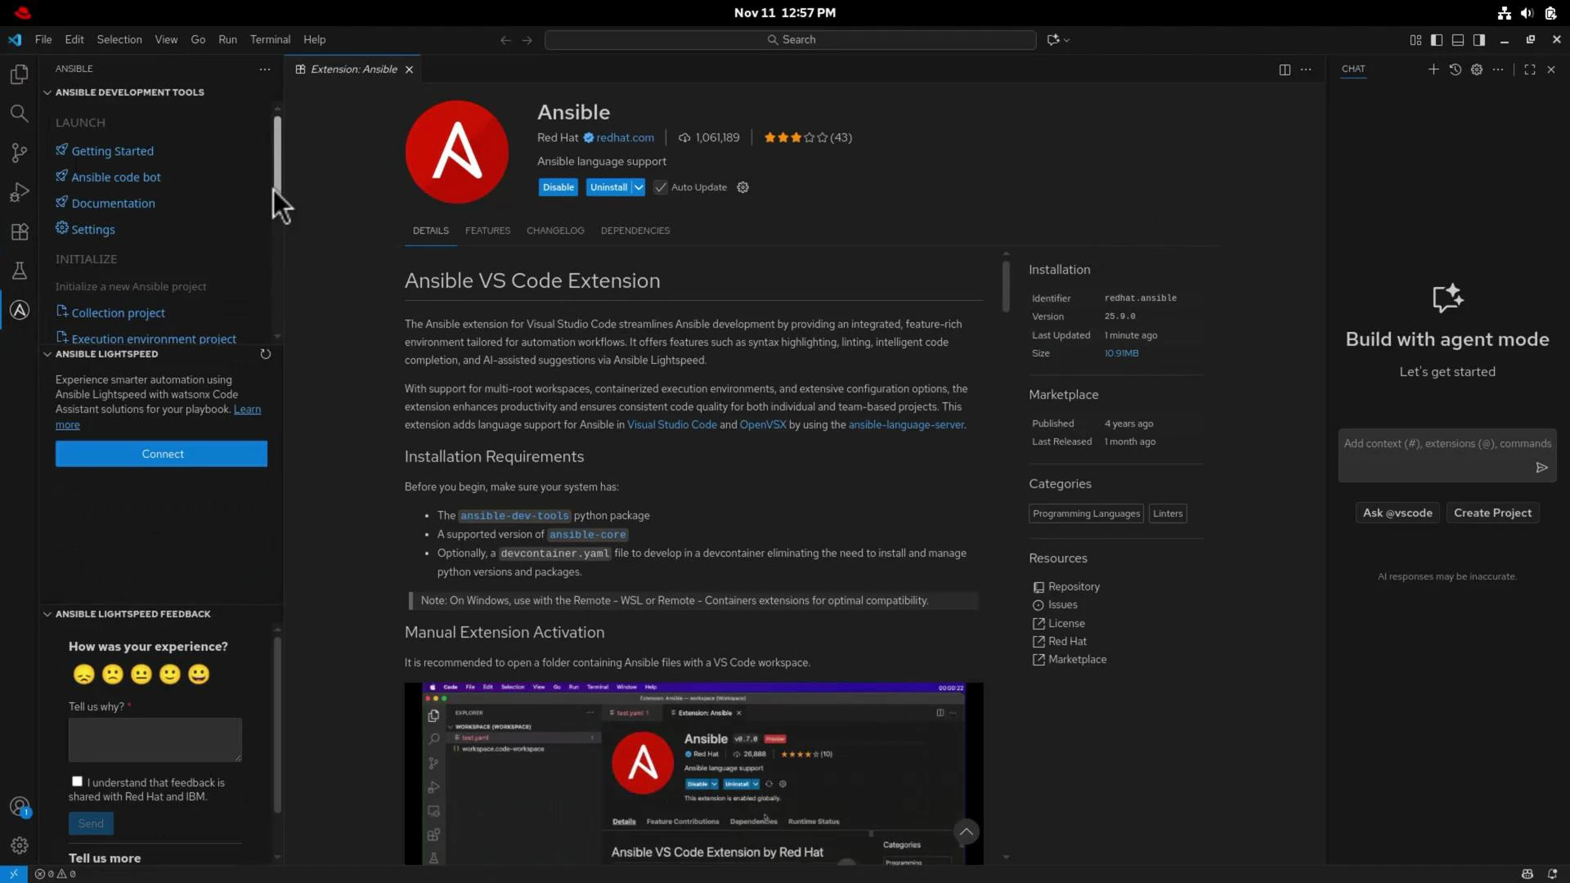This screenshot has height=883, width=1570.
Task: Switch to the CHANGELOG tab
Action: tap(555, 231)
